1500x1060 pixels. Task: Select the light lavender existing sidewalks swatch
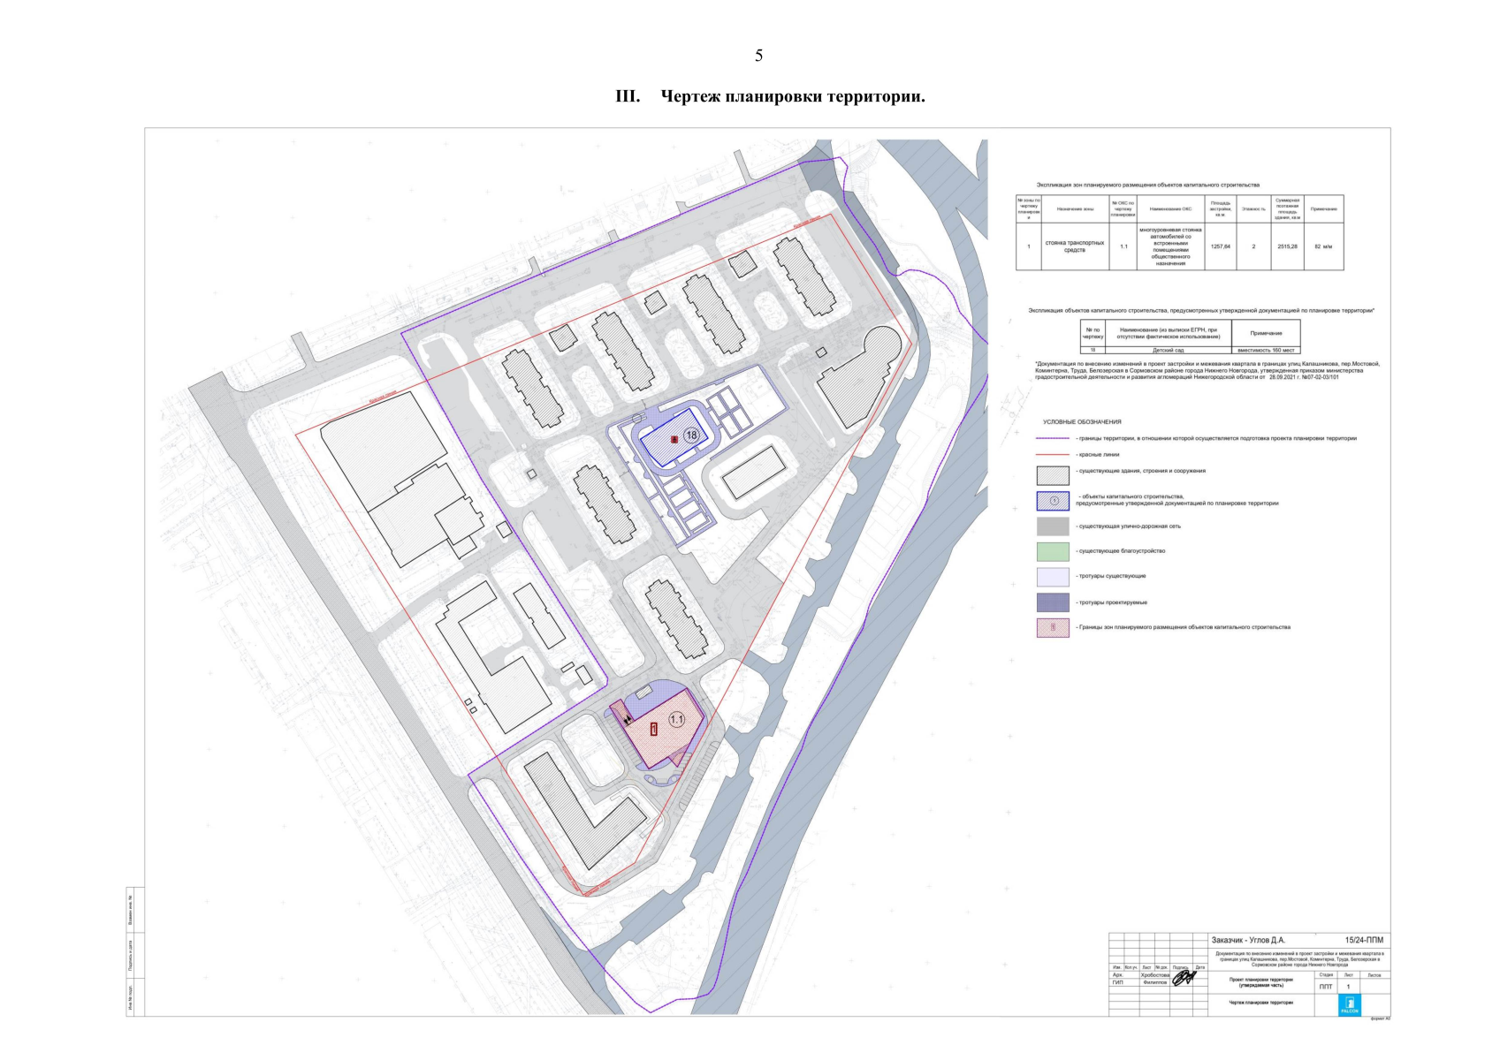pyautogui.click(x=1052, y=578)
